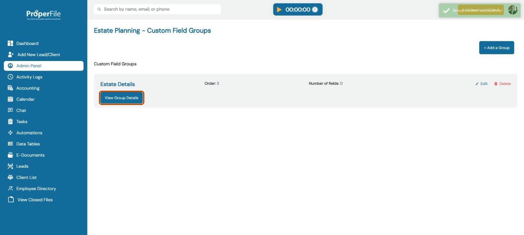Open Data Tables
The height and width of the screenshot is (235, 524).
[x=43, y=144]
